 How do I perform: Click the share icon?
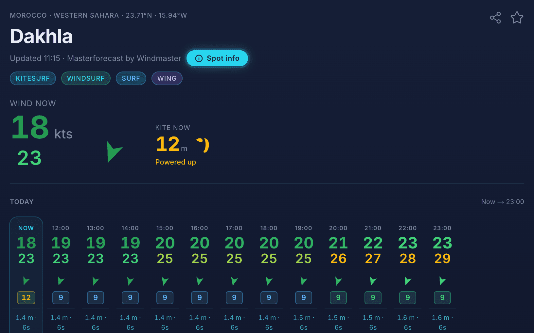click(495, 18)
